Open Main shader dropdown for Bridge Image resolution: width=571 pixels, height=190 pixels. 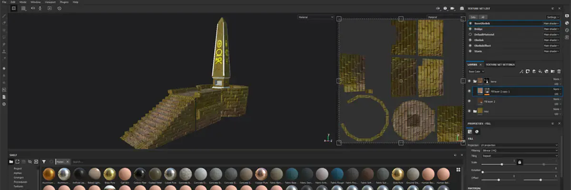tap(552, 29)
